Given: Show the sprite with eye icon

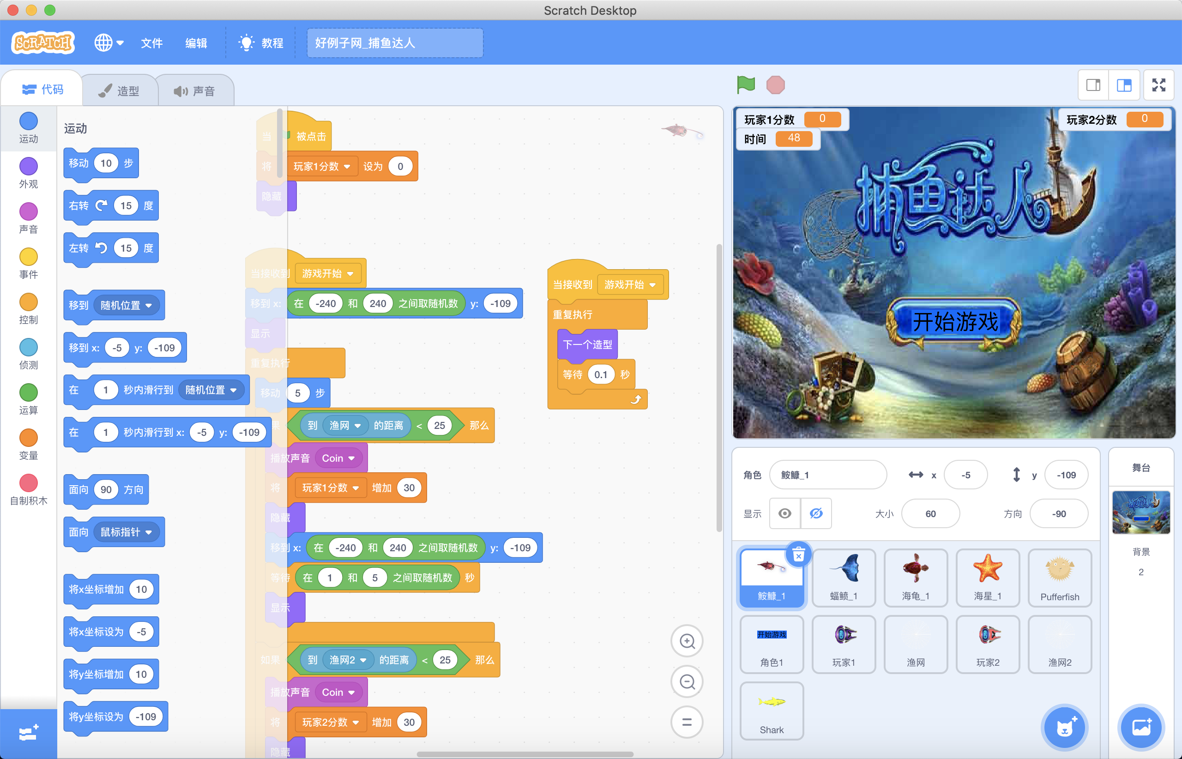Looking at the screenshot, I should point(785,513).
